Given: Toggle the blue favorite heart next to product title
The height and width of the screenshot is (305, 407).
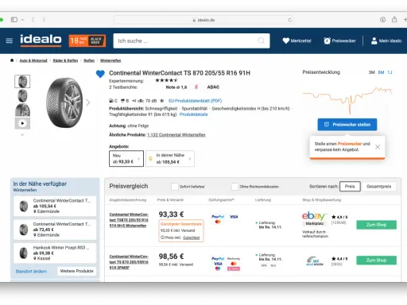Looking at the screenshot, I should click(x=100, y=74).
